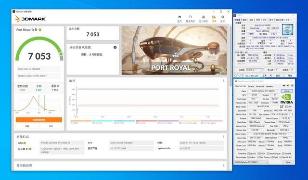Click the info icon on estimated game performance

115,47
